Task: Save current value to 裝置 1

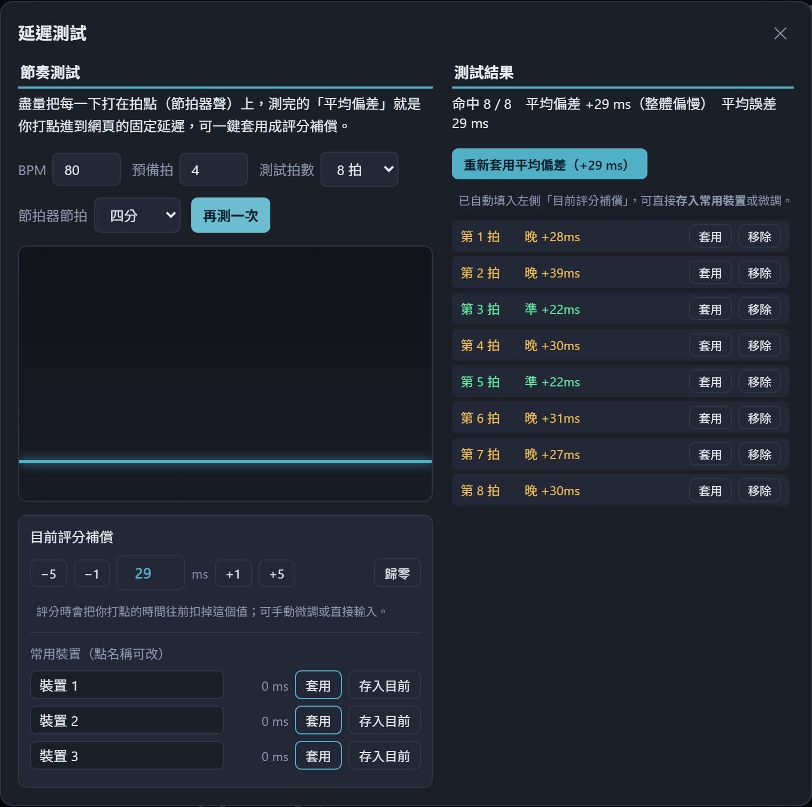Action: pos(385,685)
